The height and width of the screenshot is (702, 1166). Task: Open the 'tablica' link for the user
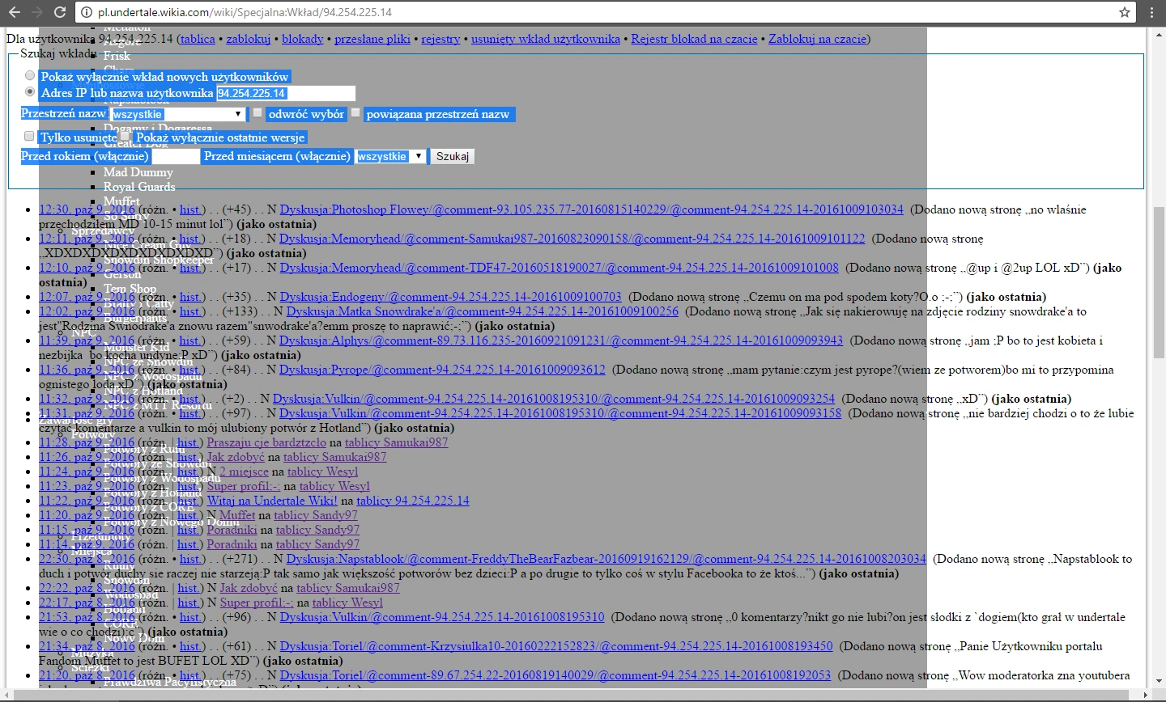pos(198,39)
